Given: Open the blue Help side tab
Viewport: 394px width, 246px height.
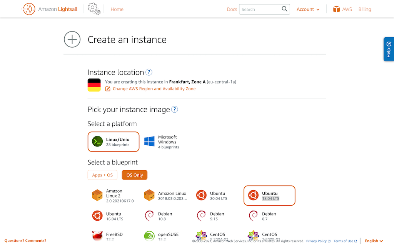Looking at the screenshot, I should tap(389, 49).
